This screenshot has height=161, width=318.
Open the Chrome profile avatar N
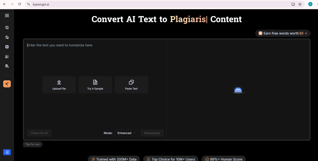pos(310,4)
